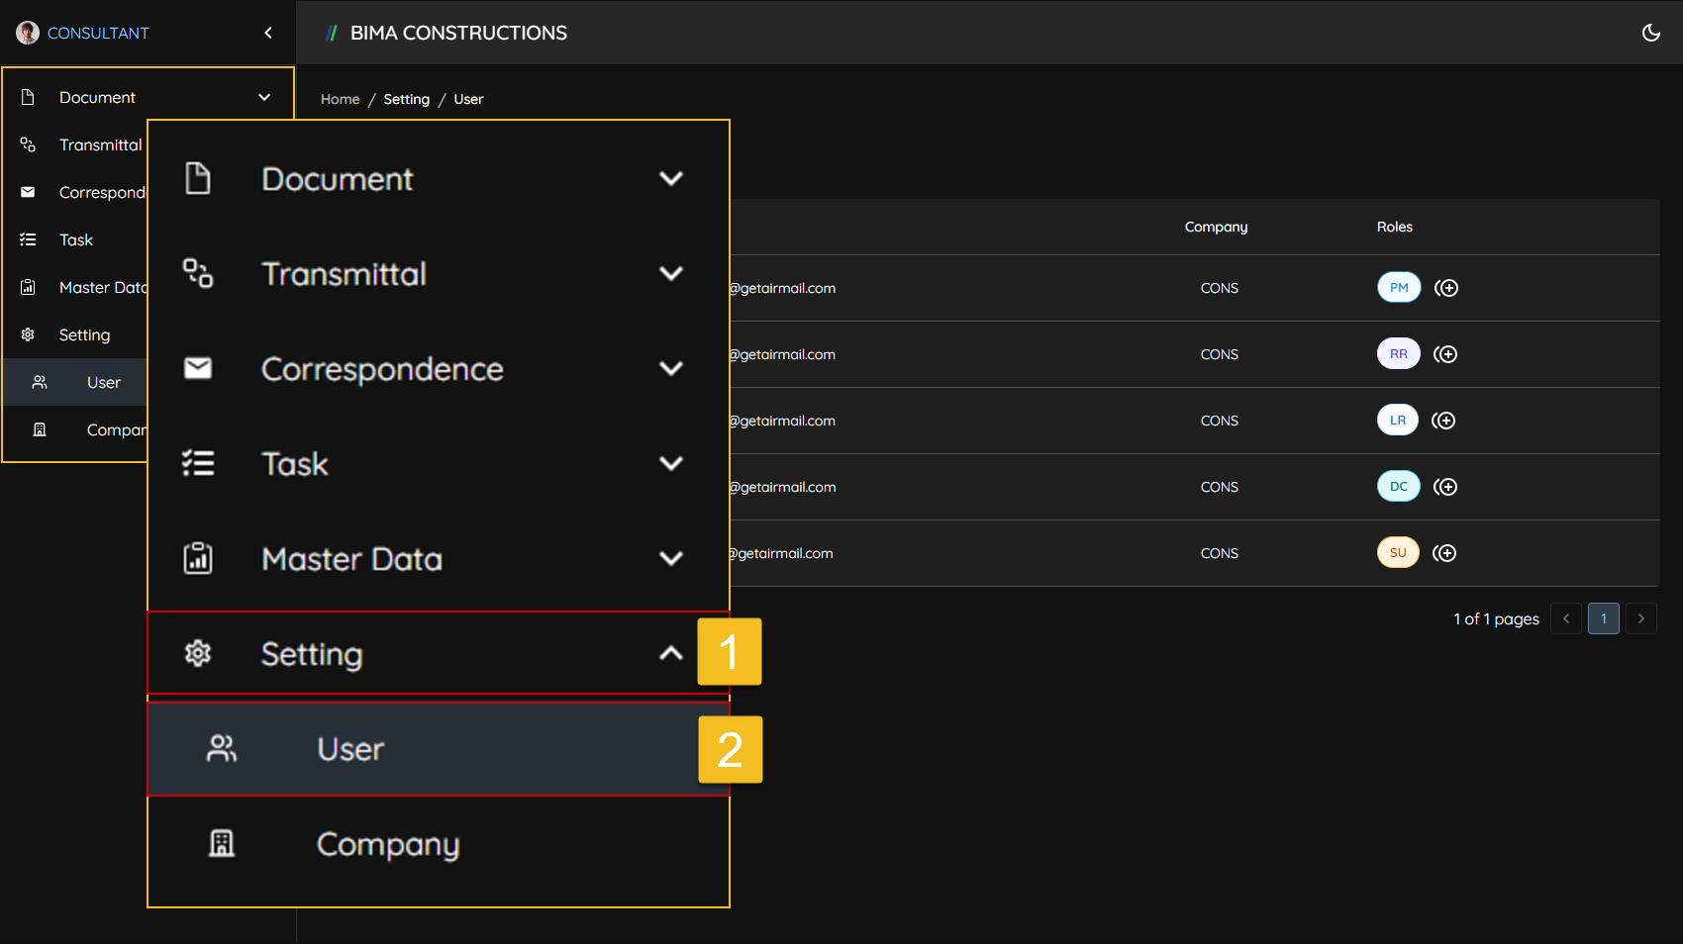Image resolution: width=1683 pixels, height=944 pixels.
Task: Select the User item in enlarged menu
Action: 350,749
